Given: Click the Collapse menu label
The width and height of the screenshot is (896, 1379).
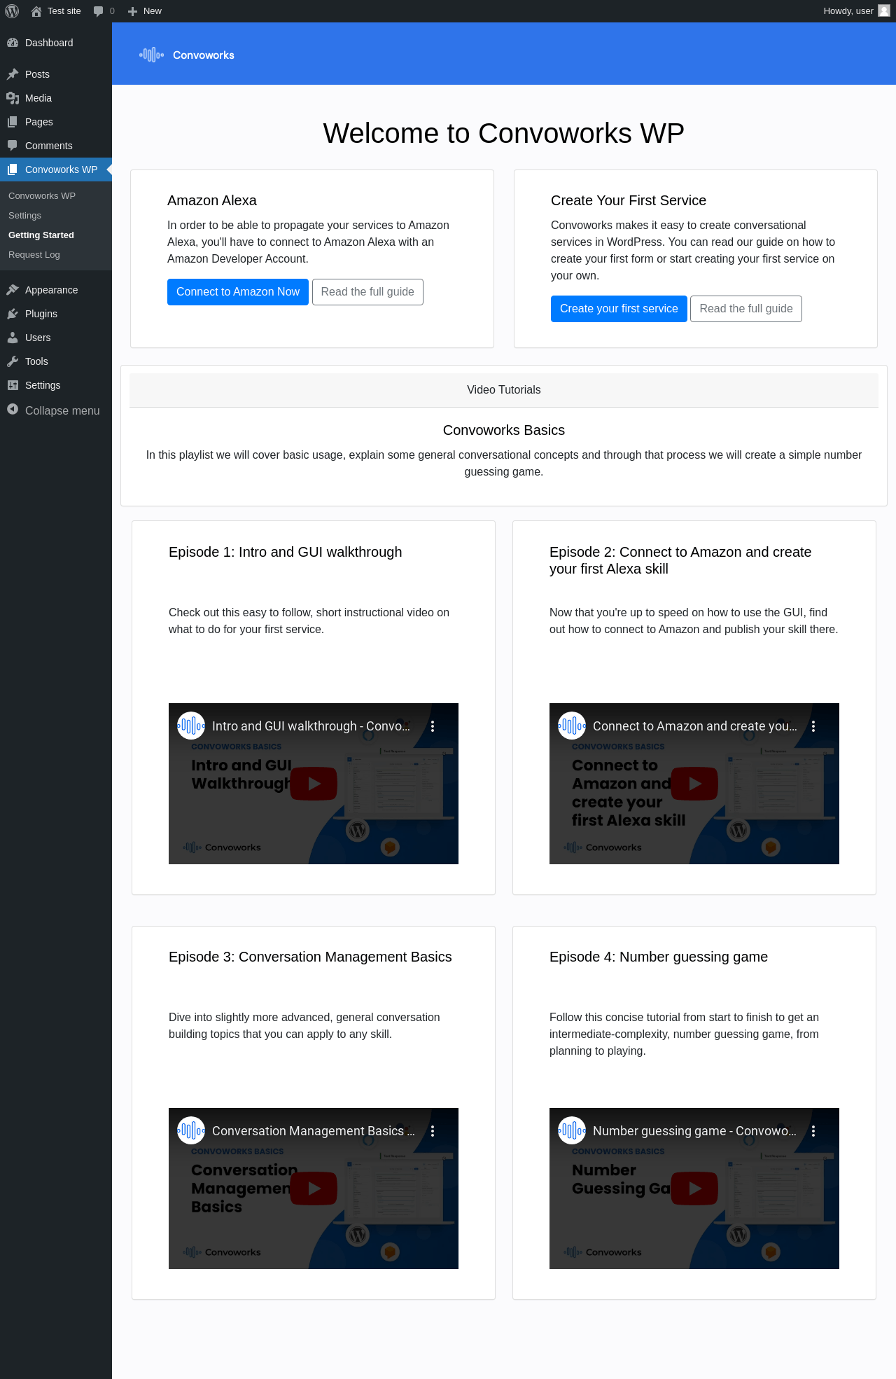Looking at the screenshot, I should tap(62, 411).
